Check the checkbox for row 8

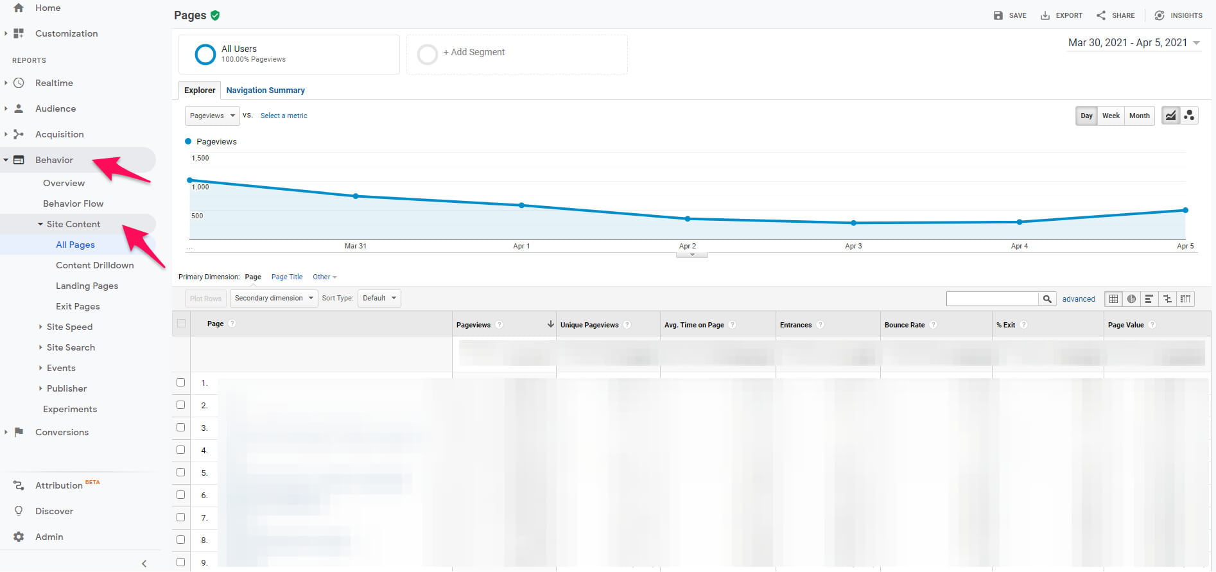tap(180, 540)
